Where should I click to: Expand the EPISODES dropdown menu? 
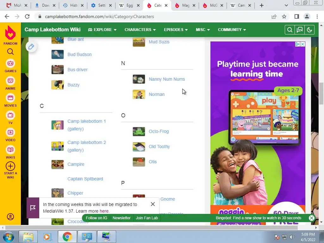[176, 30]
